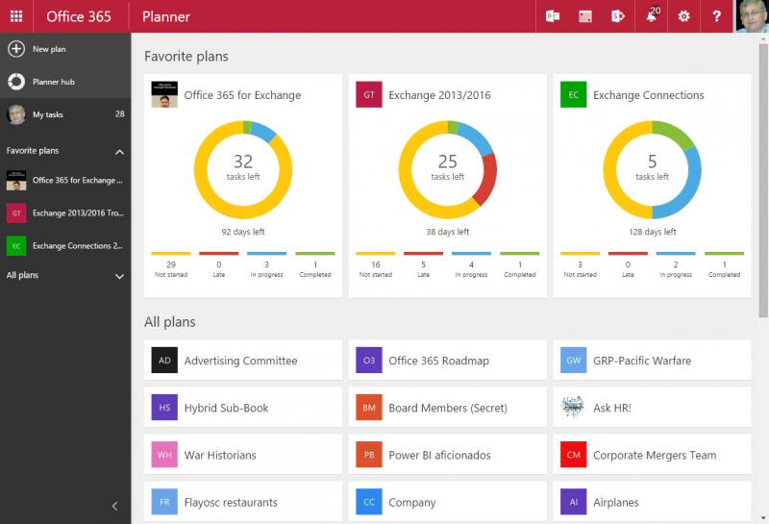Open the settings gear in header
The height and width of the screenshot is (524, 769).
683,16
